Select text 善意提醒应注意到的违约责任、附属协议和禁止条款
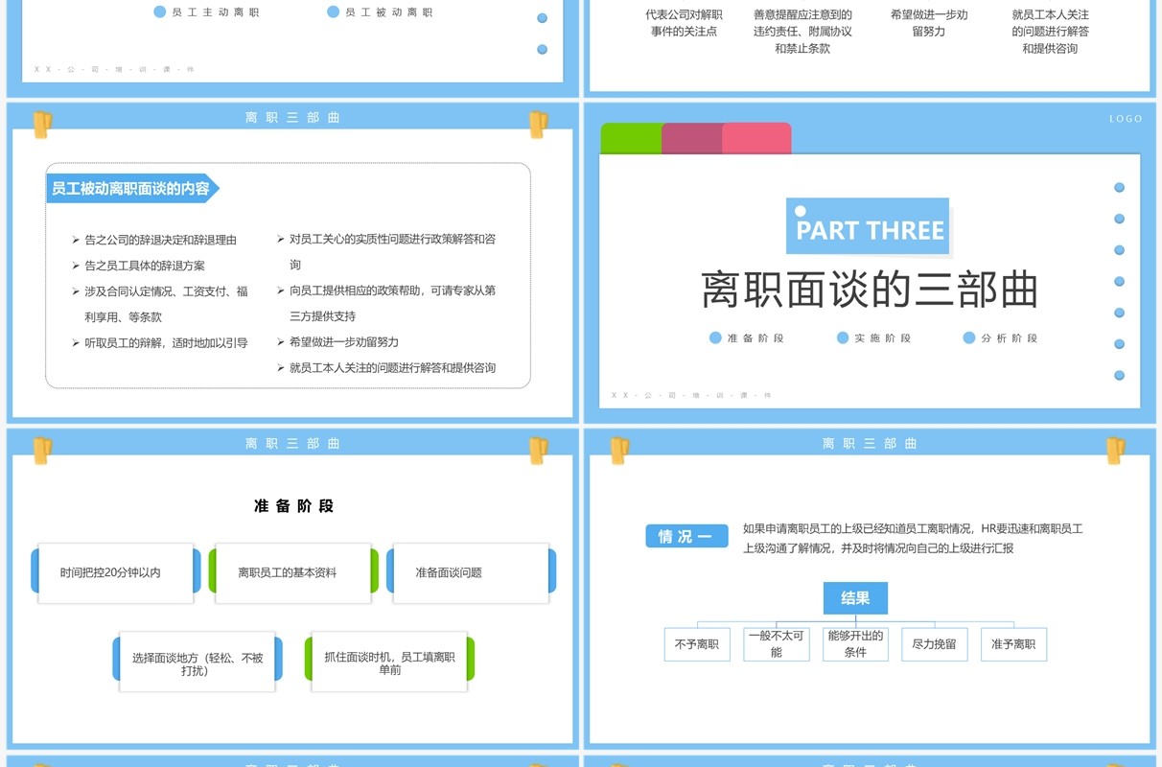The height and width of the screenshot is (767, 1162). 802,32
